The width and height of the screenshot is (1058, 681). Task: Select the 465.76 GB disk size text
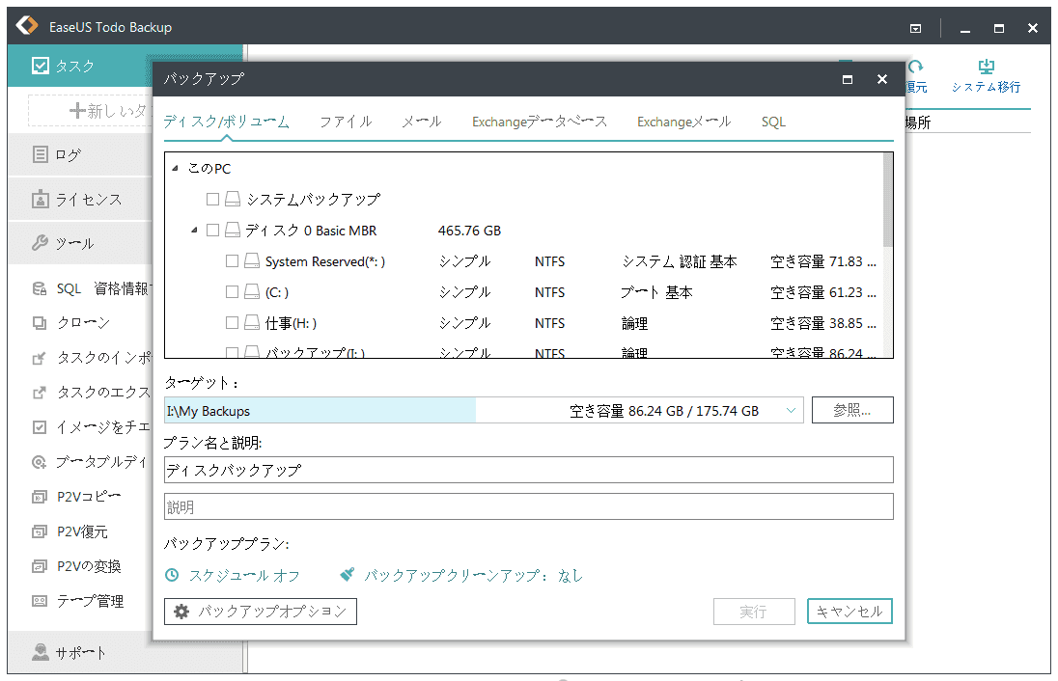pyautogui.click(x=469, y=231)
